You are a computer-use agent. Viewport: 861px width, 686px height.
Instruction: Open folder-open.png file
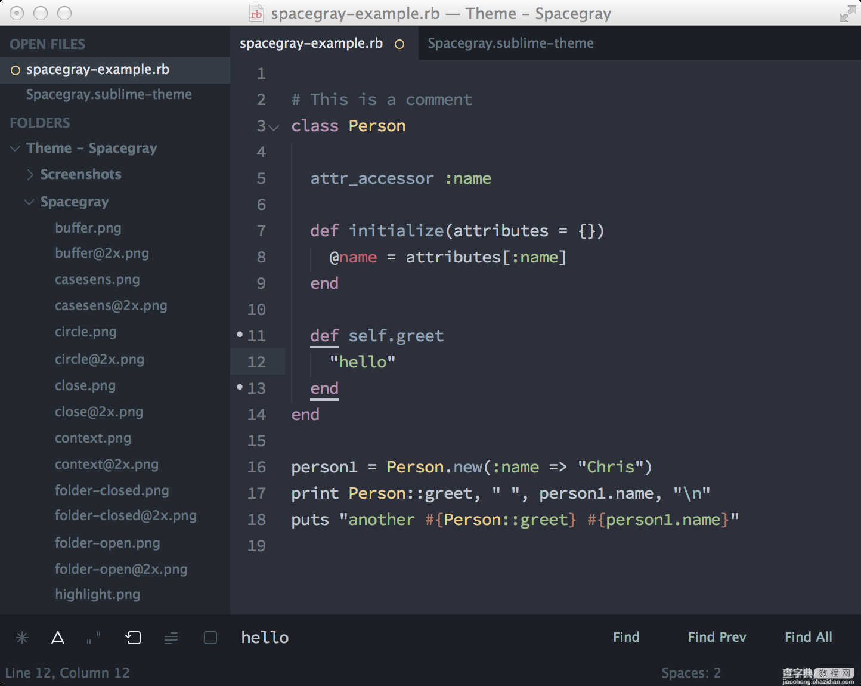tap(107, 543)
